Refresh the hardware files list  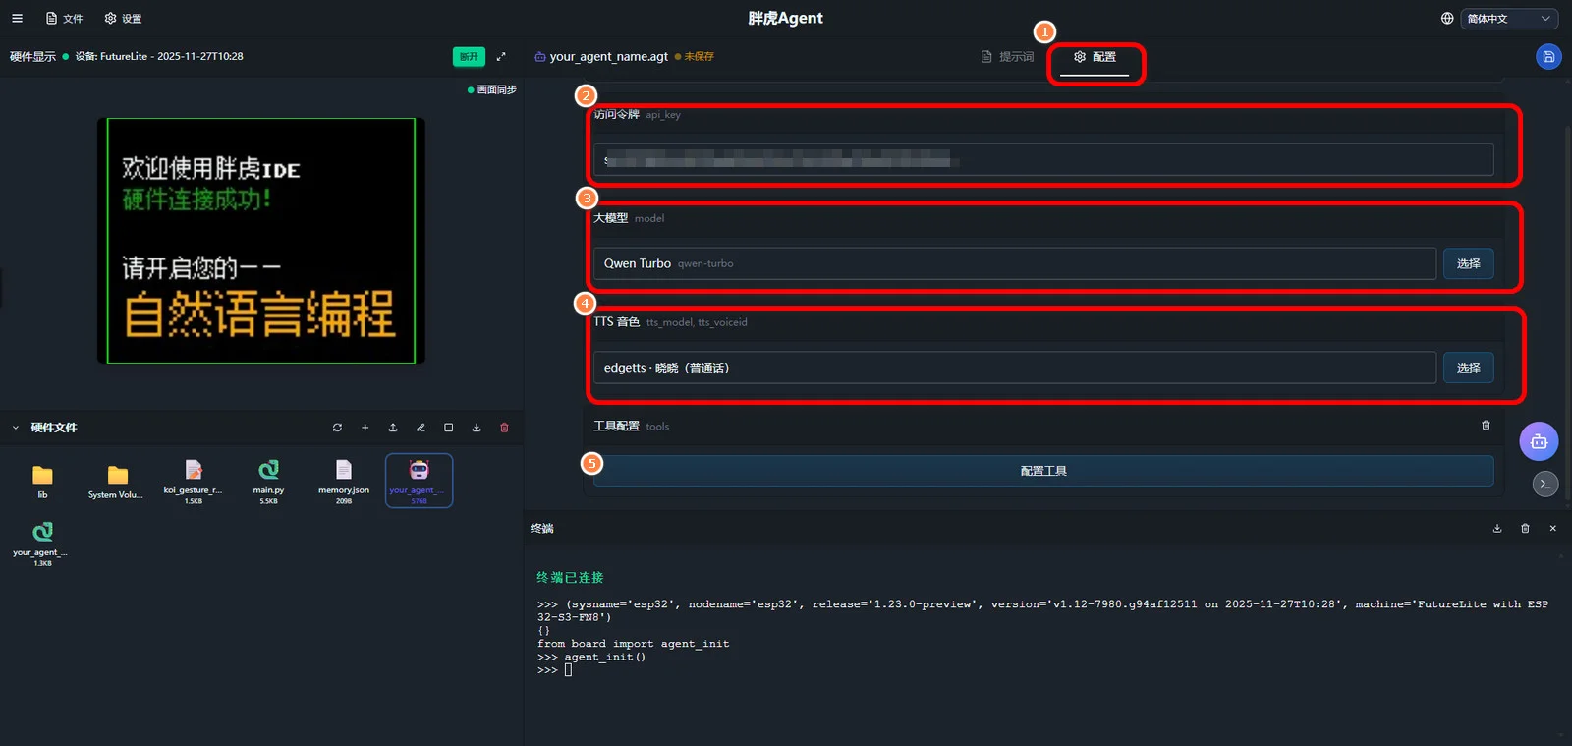(x=337, y=428)
